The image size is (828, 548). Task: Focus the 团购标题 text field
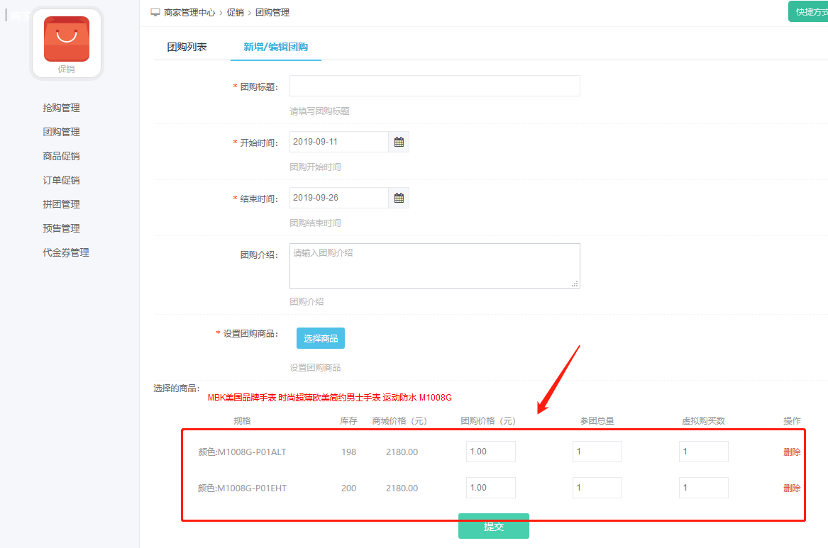[434, 86]
